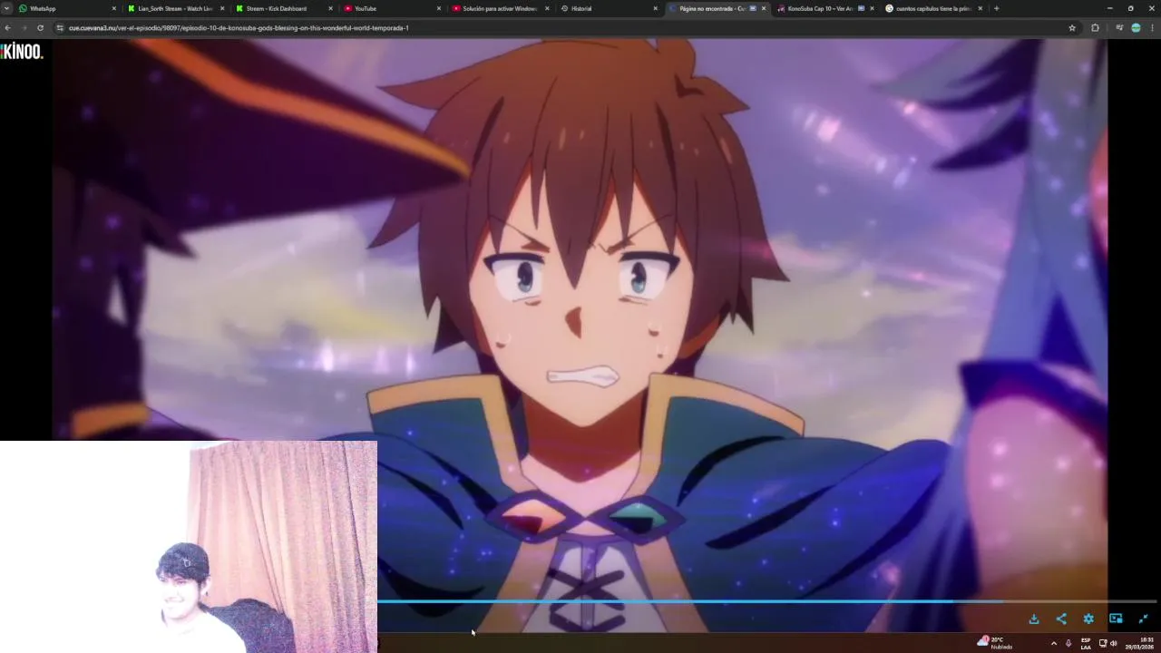
Task: Switch to the WhatsApp tab
Action: [x=68, y=8]
